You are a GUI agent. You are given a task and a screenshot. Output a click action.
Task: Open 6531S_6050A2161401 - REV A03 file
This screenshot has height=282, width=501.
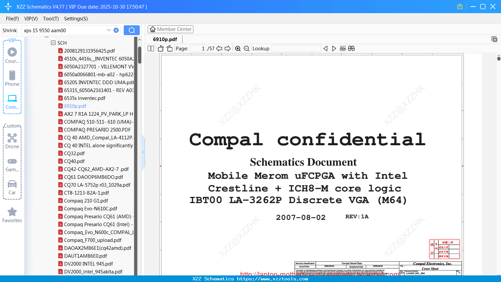click(96, 90)
